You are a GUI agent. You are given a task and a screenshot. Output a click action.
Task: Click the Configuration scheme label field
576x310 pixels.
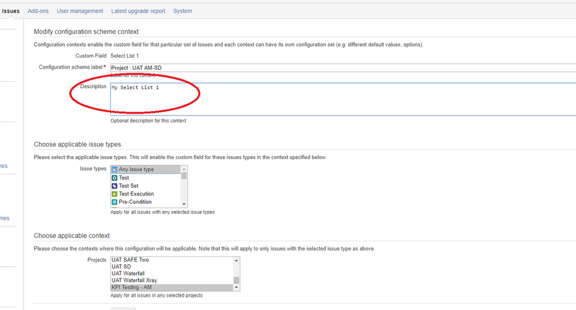pyautogui.click(x=343, y=67)
